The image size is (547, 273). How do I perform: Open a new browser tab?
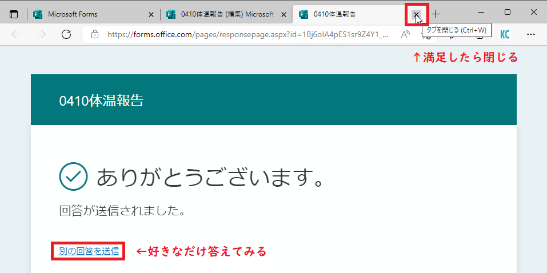pyautogui.click(x=436, y=14)
